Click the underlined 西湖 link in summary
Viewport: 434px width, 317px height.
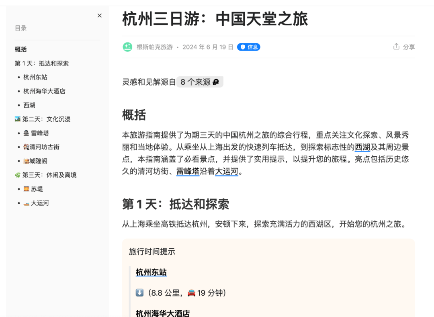362,147
